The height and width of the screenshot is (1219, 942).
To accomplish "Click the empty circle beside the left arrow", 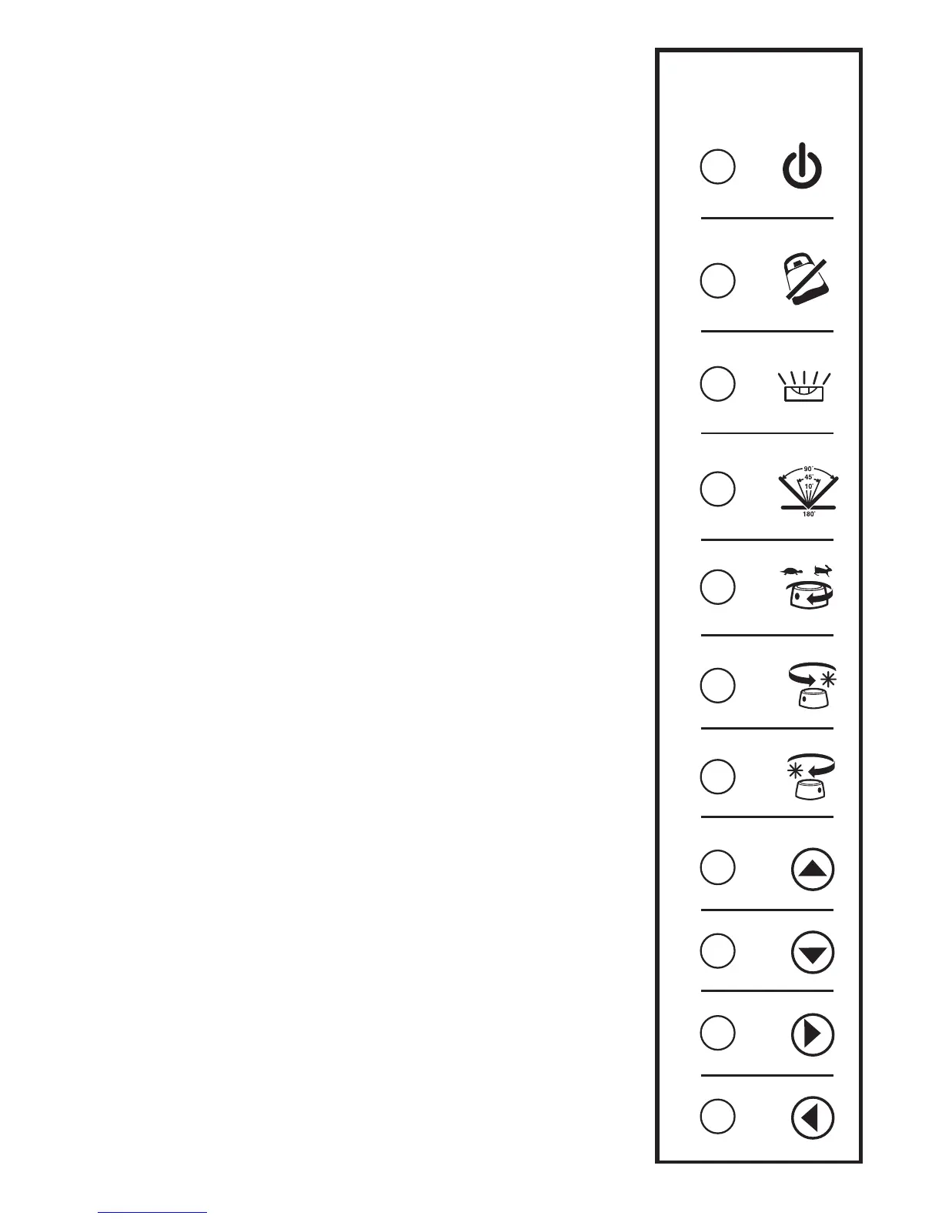I will click(717, 1116).
